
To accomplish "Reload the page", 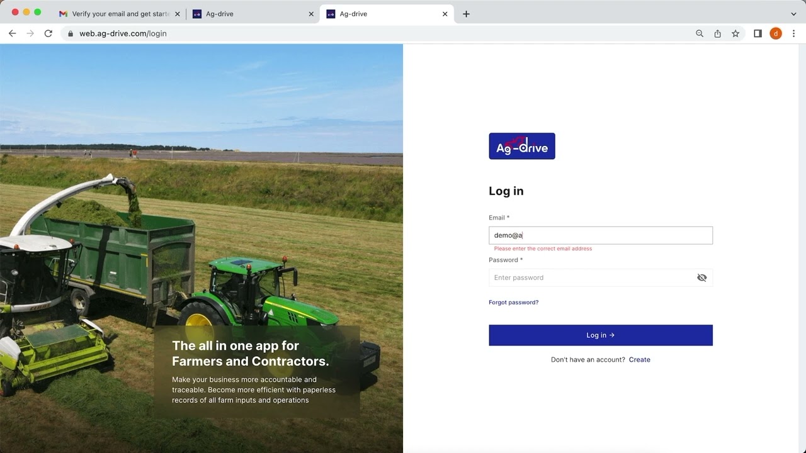I will click(x=48, y=33).
